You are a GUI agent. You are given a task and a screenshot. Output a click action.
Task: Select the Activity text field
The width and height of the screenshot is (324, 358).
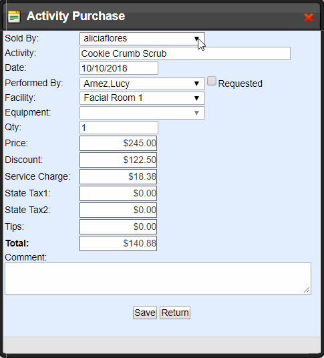tap(185, 53)
